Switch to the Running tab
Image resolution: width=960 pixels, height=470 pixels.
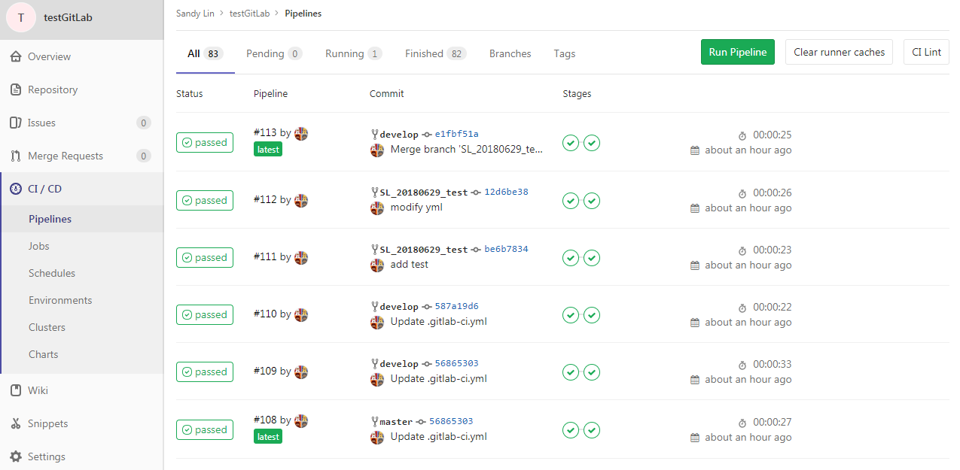pyautogui.click(x=347, y=53)
